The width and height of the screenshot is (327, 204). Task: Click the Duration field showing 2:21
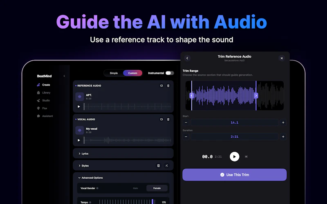pyautogui.click(x=234, y=137)
